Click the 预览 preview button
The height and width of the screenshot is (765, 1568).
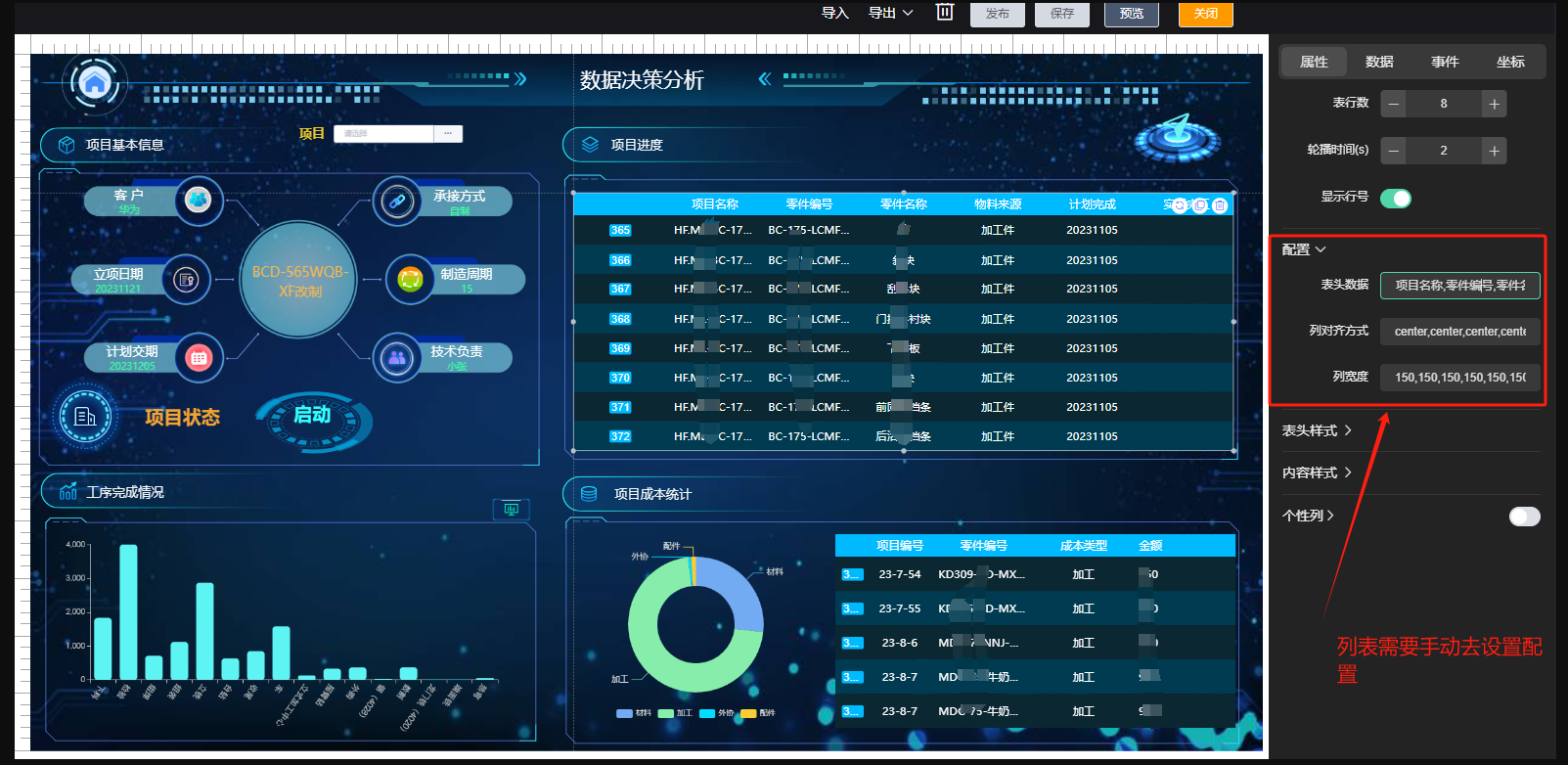1132,14
